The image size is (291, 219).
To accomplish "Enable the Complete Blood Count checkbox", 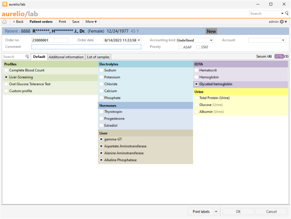I will (6, 71).
